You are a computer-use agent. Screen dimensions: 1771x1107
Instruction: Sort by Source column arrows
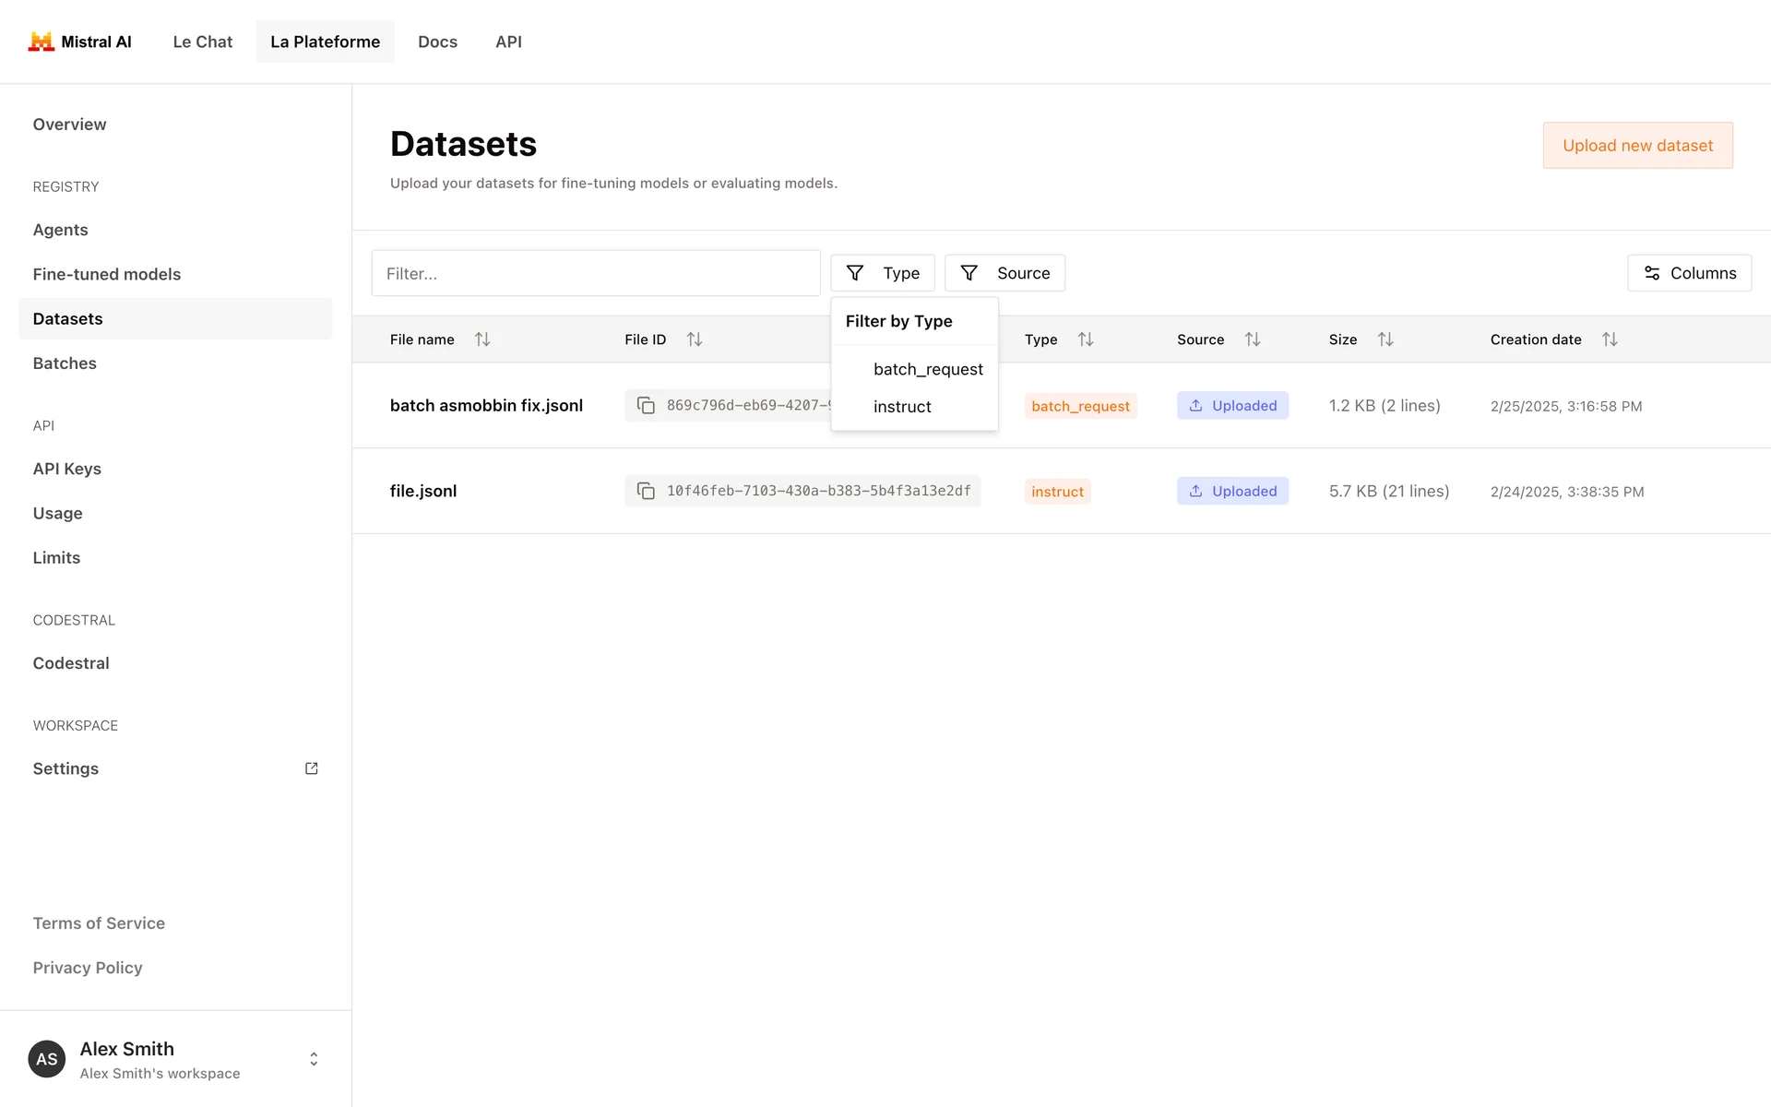pos(1252,339)
